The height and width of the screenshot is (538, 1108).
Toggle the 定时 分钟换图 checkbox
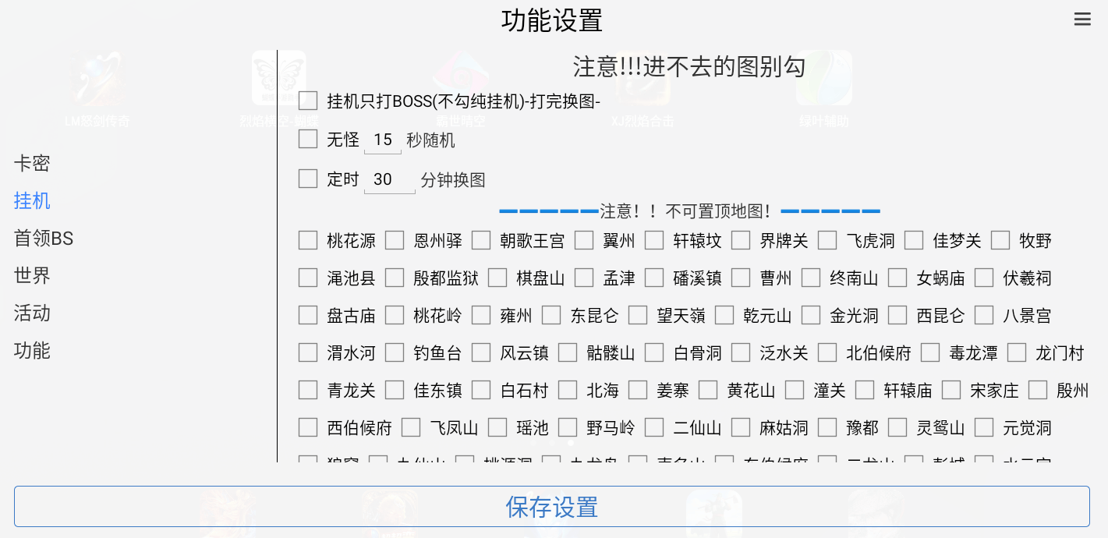coord(308,179)
